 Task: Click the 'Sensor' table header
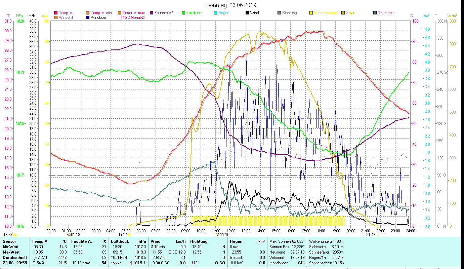9,241
